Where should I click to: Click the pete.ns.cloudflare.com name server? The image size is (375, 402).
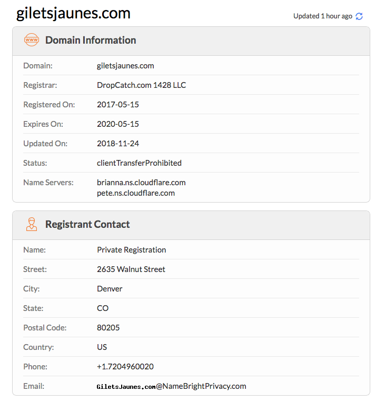(135, 193)
